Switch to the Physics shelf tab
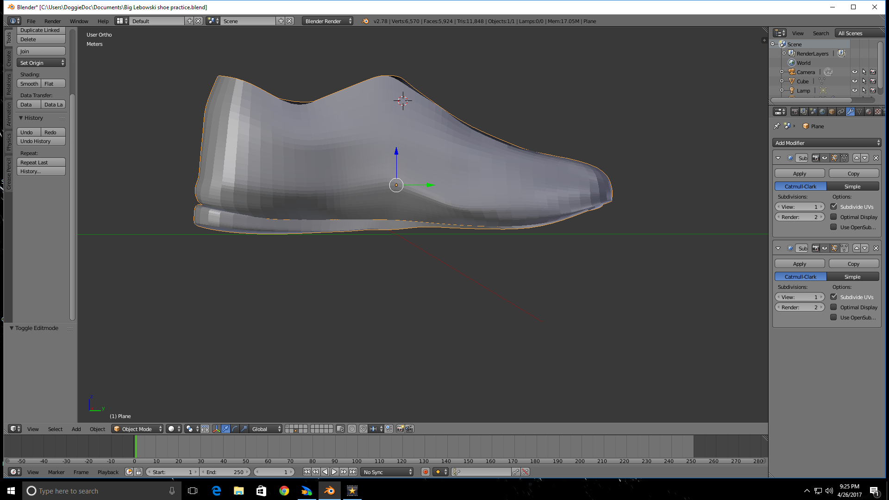The width and height of the screenshot is (889, 500). [8, 142]
